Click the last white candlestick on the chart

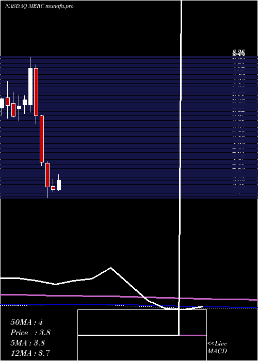[x=59, y=185]
